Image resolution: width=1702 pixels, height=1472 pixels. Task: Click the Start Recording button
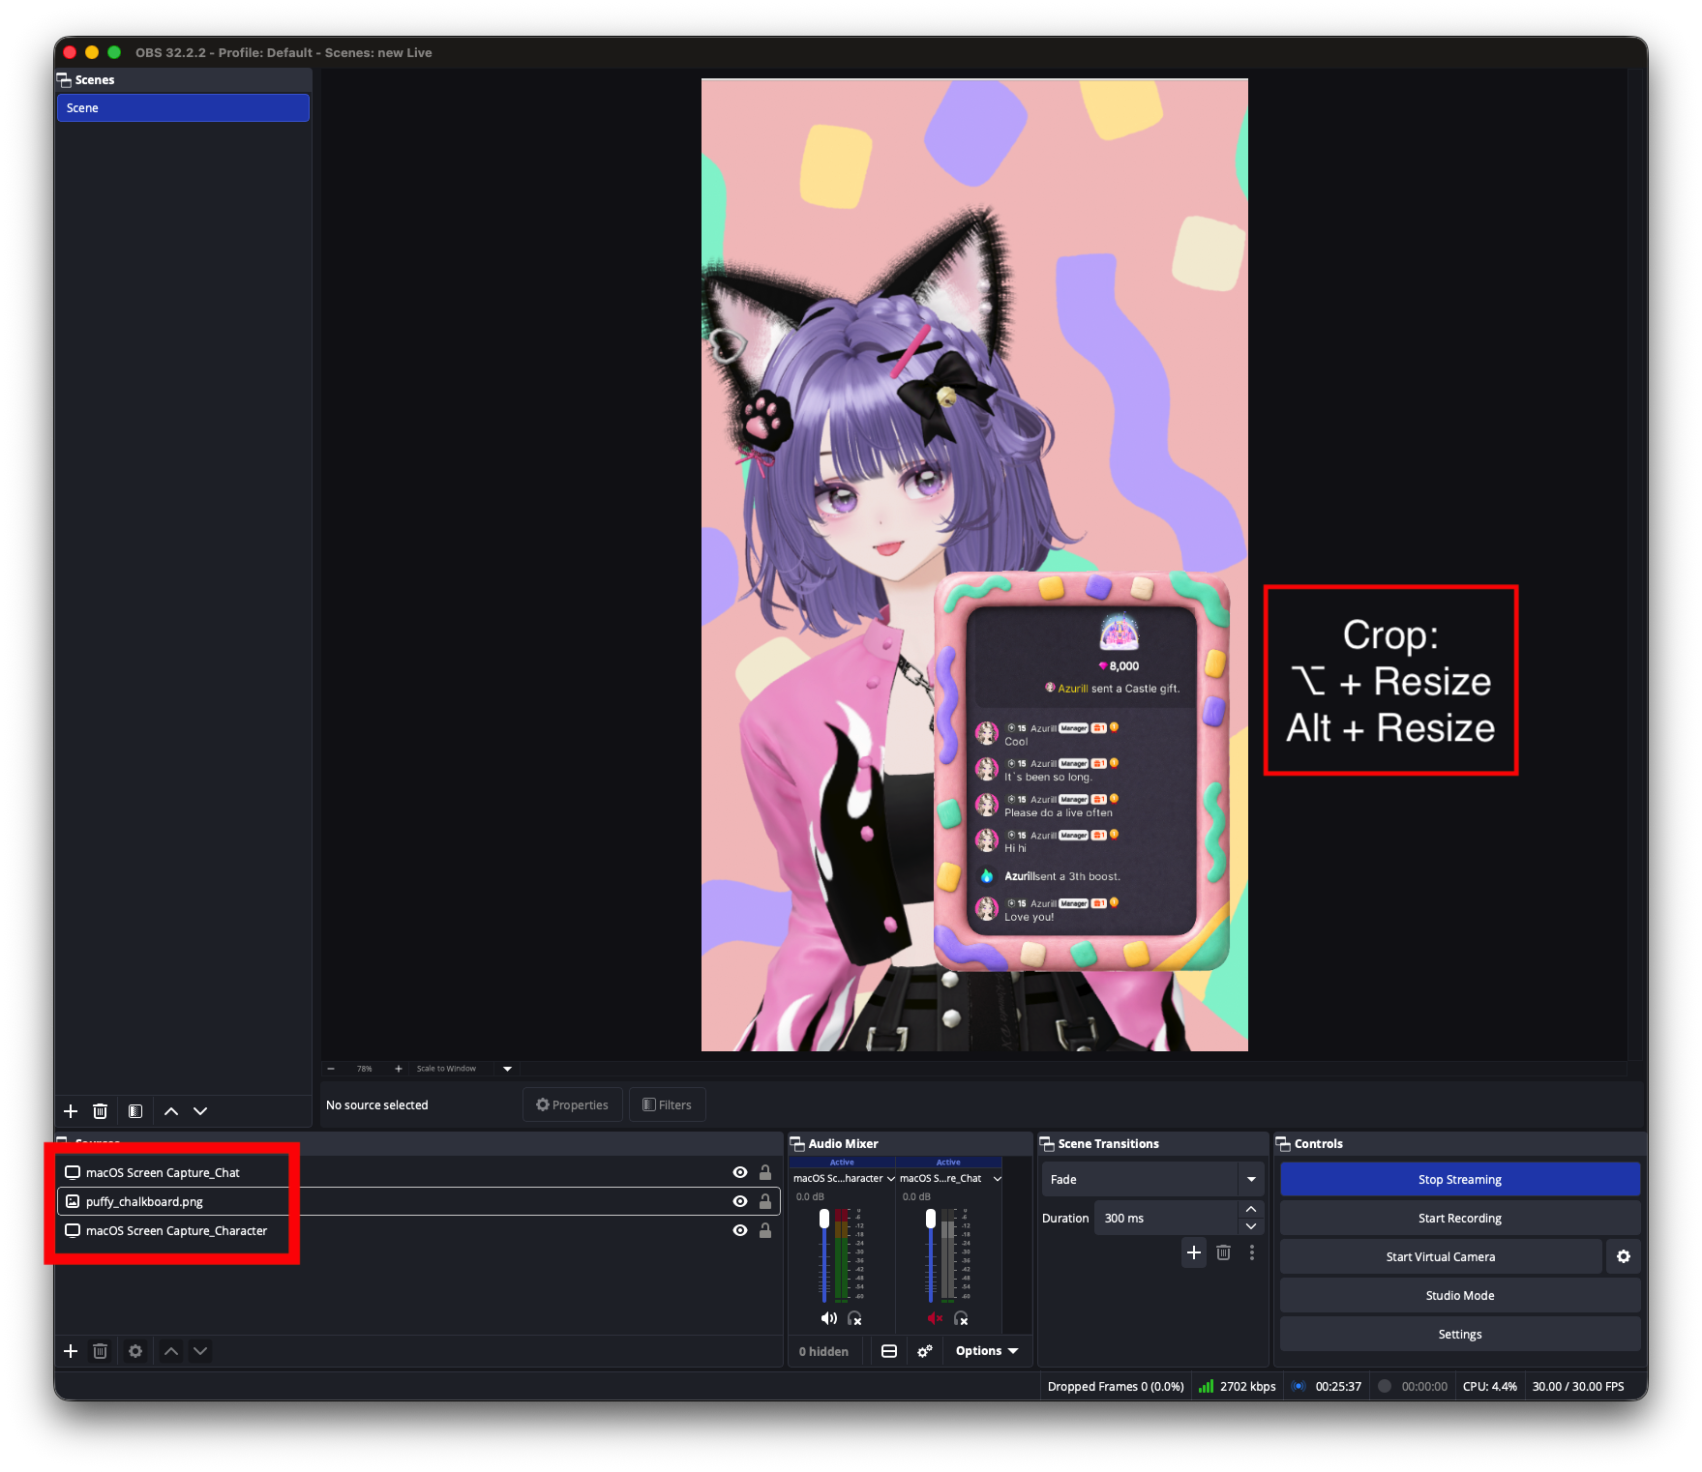click(x=1460, y=1218)
